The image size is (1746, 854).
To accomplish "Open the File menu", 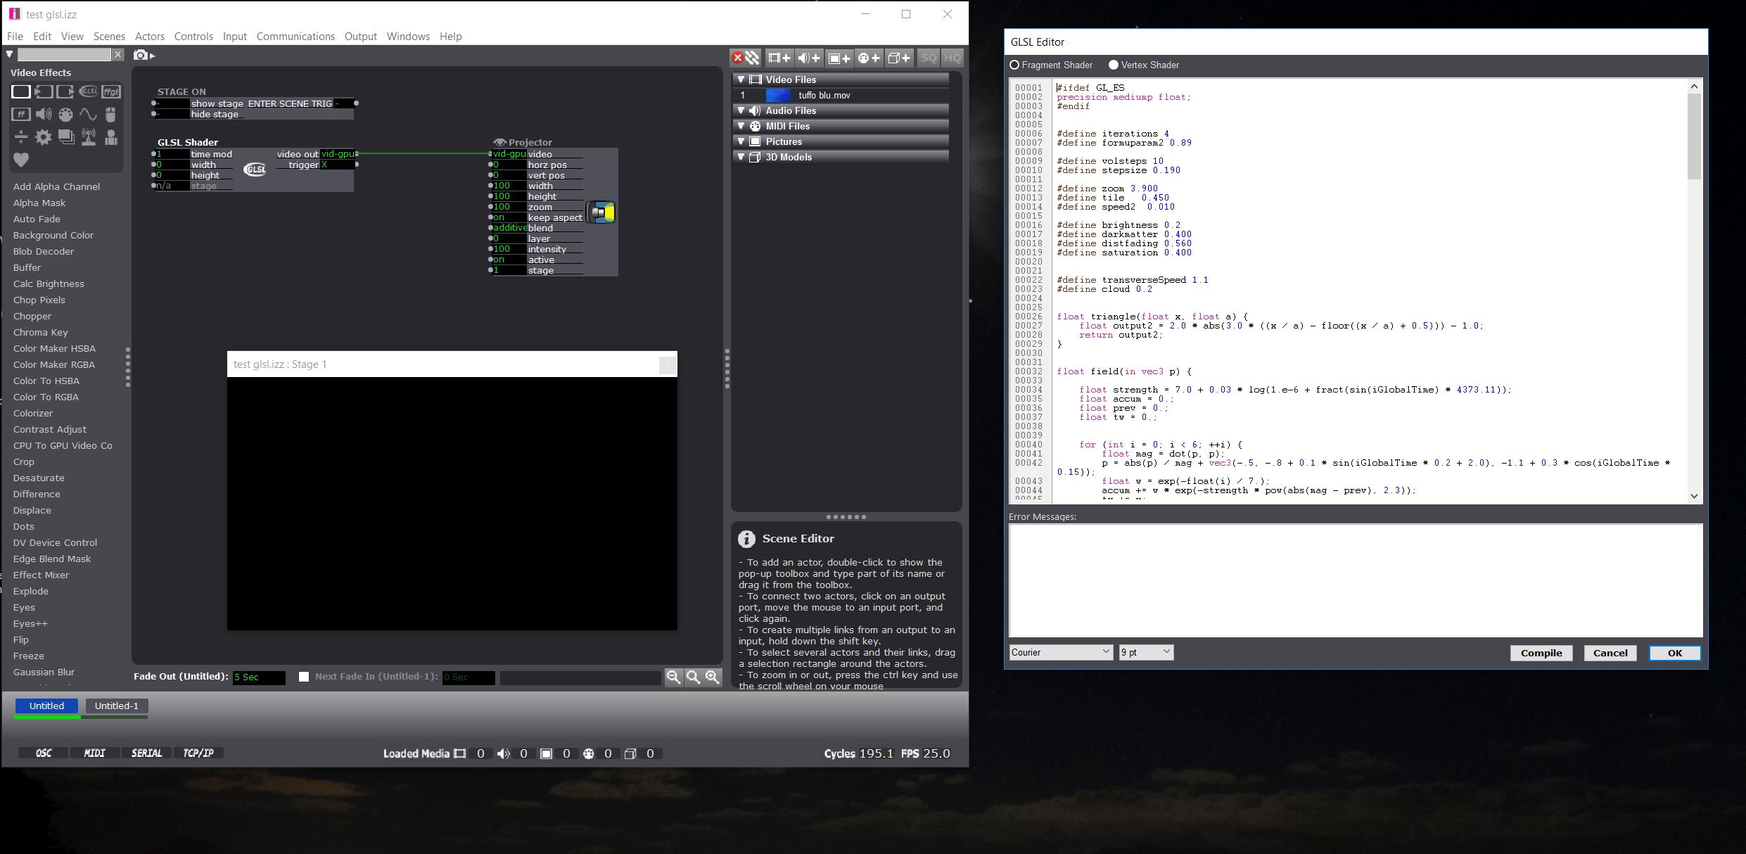I will tap(15, 36).
